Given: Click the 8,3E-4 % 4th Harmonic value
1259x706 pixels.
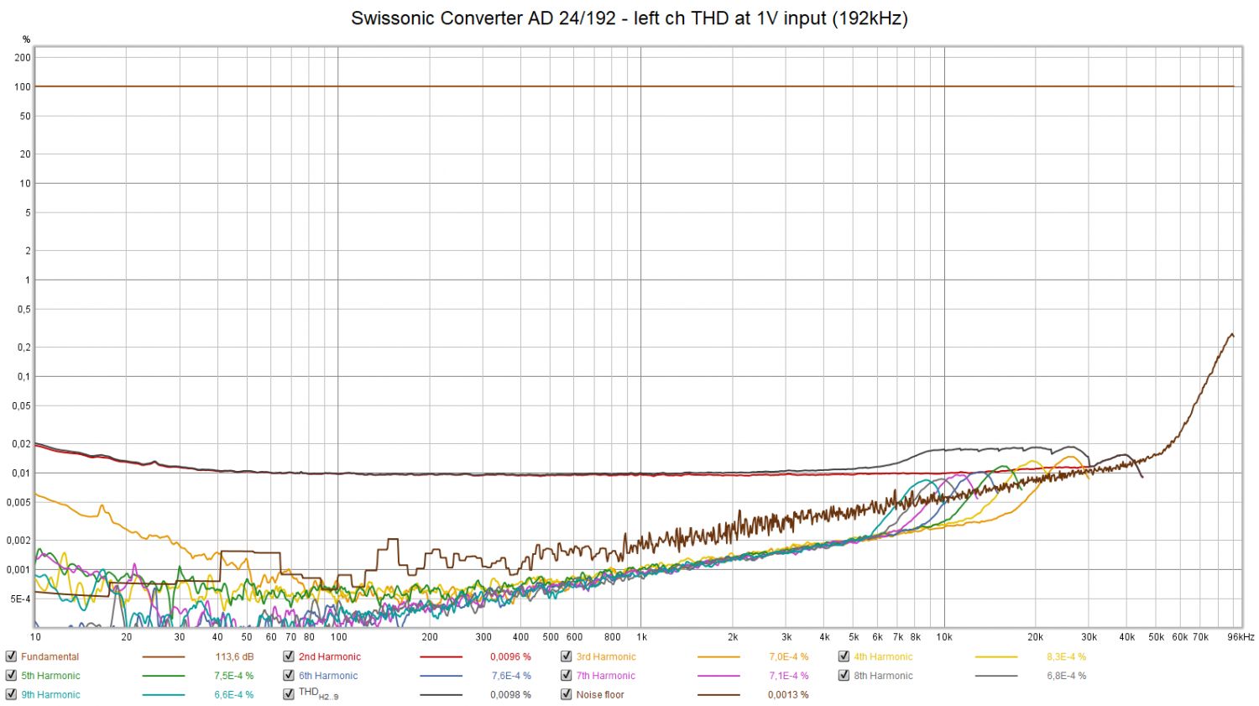Looking at the screenshot, I should (x=1066, y=656).
